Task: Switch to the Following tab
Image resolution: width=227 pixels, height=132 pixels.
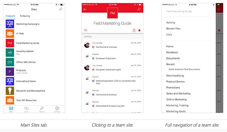Action: click(x=25, y=16)
